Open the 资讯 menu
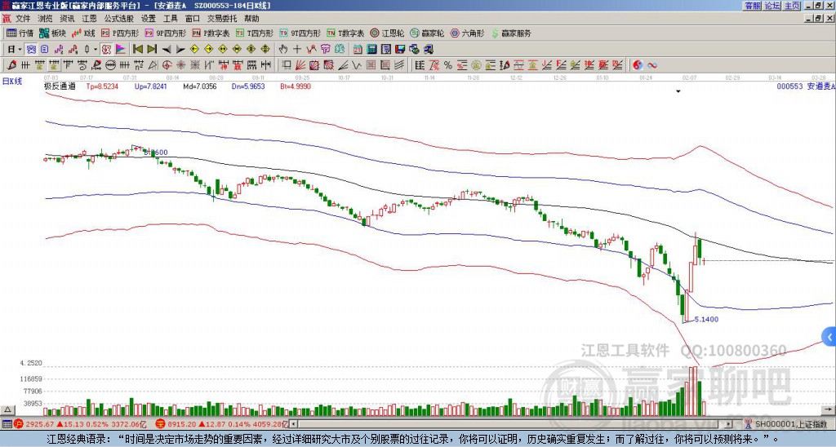Screen dimensions: 836x447 (67, 19)
